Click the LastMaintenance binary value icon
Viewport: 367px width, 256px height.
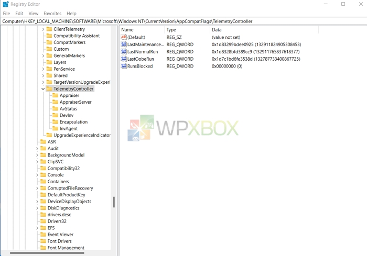[124, 44]
